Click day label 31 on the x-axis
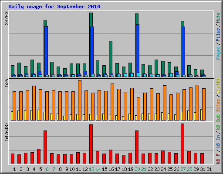 point(209,169)
